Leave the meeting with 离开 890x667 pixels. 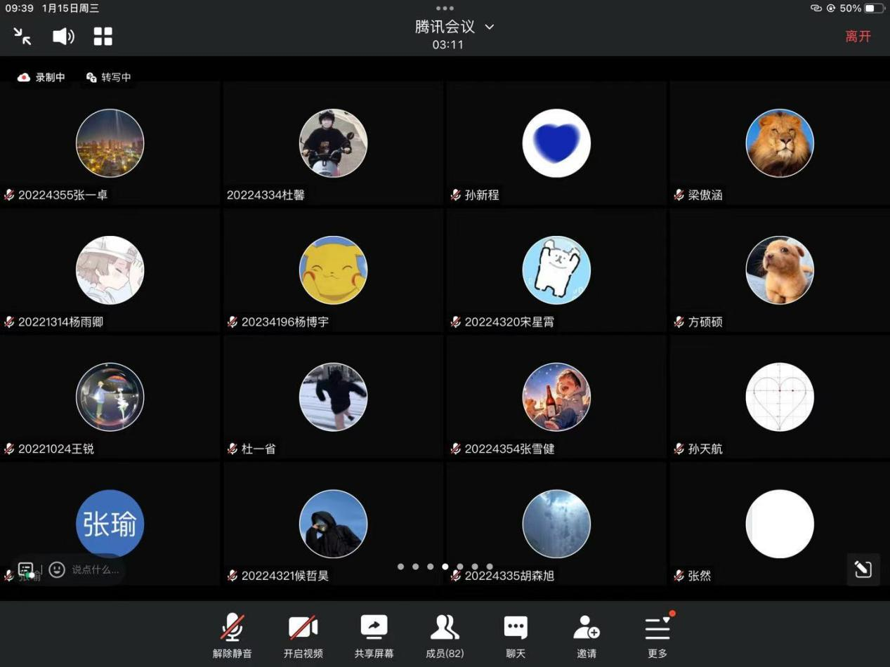[x=858, y=37]
